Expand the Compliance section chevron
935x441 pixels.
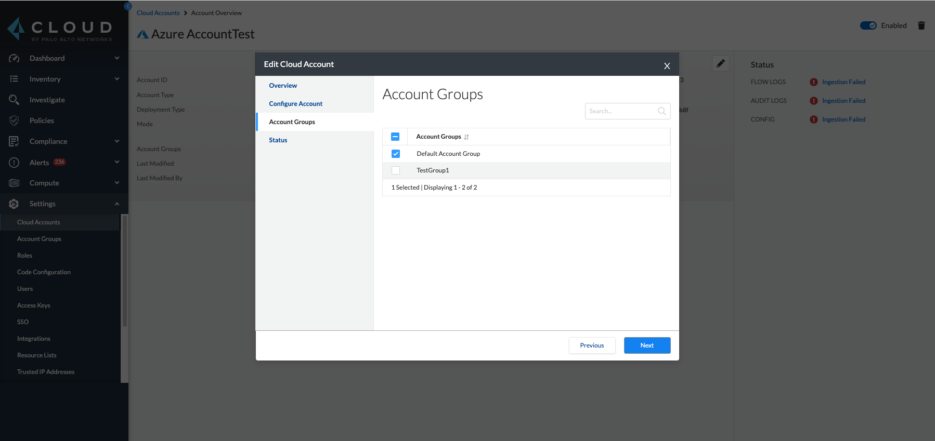(x=117, y=141)
